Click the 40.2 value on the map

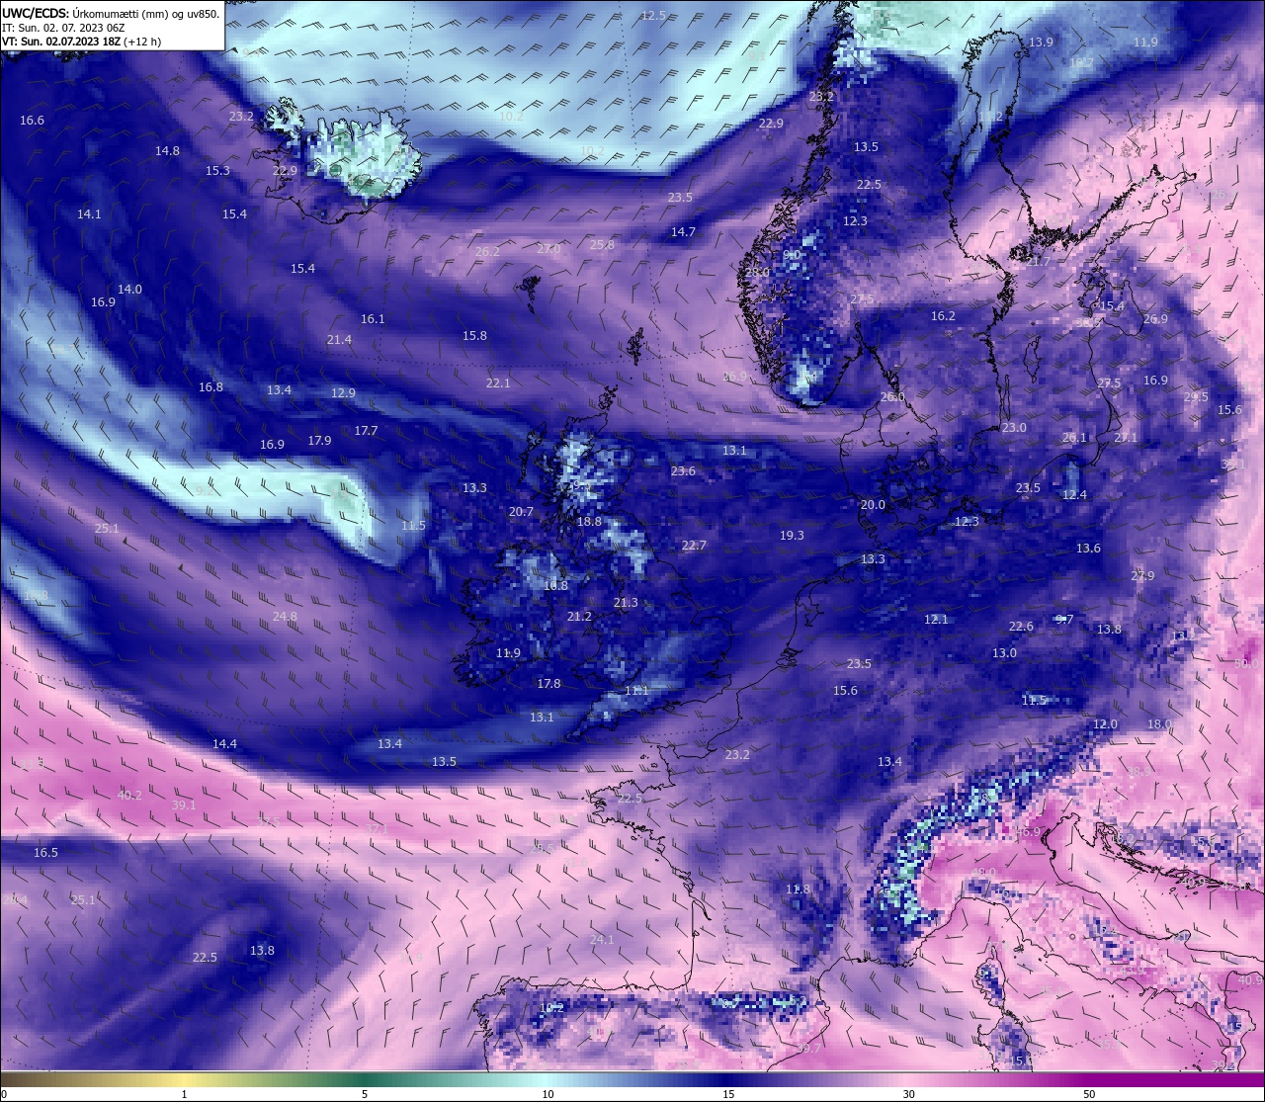(x=129, y=795)
